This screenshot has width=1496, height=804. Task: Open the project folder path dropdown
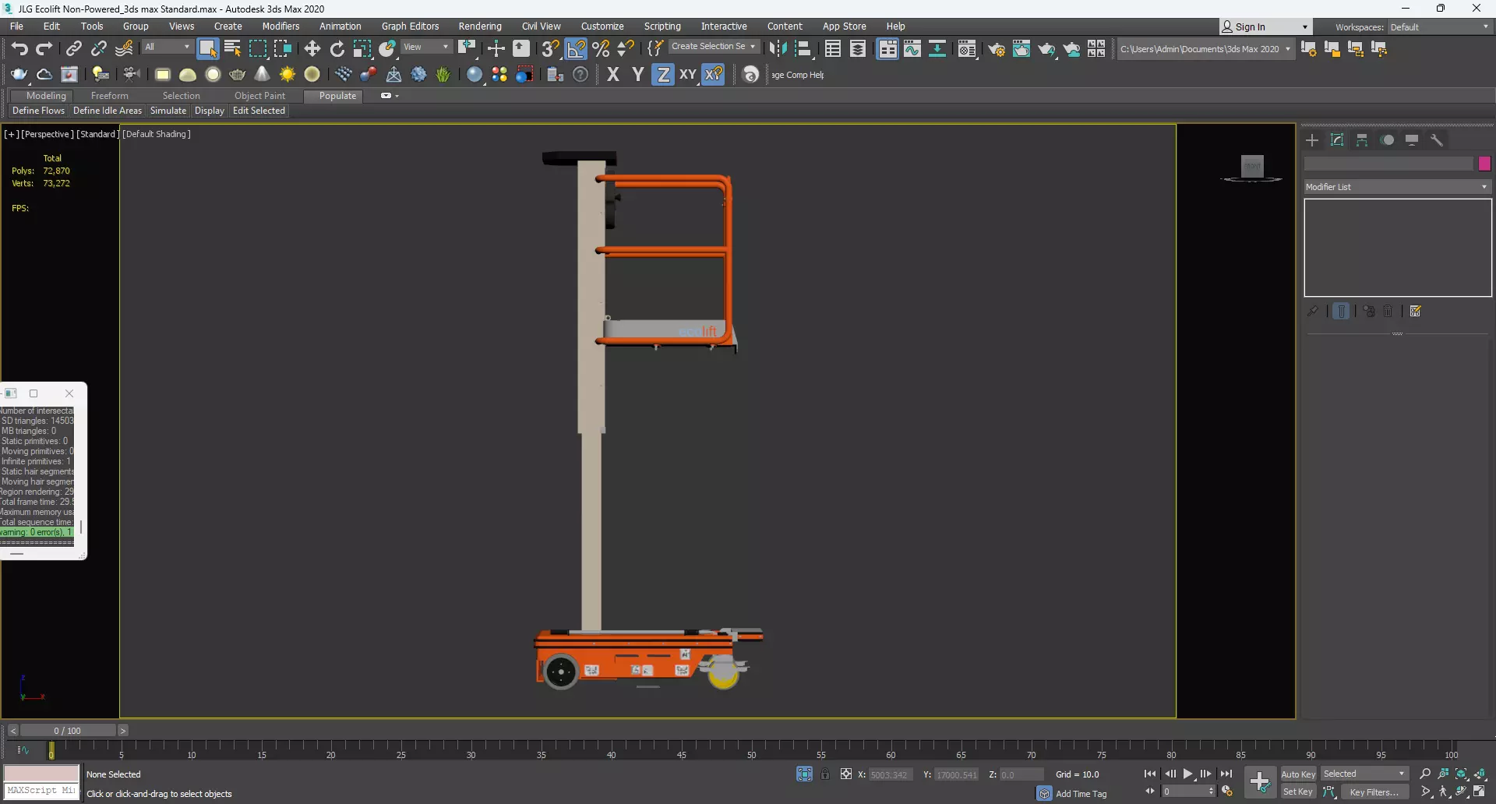tap(1205, 48)
